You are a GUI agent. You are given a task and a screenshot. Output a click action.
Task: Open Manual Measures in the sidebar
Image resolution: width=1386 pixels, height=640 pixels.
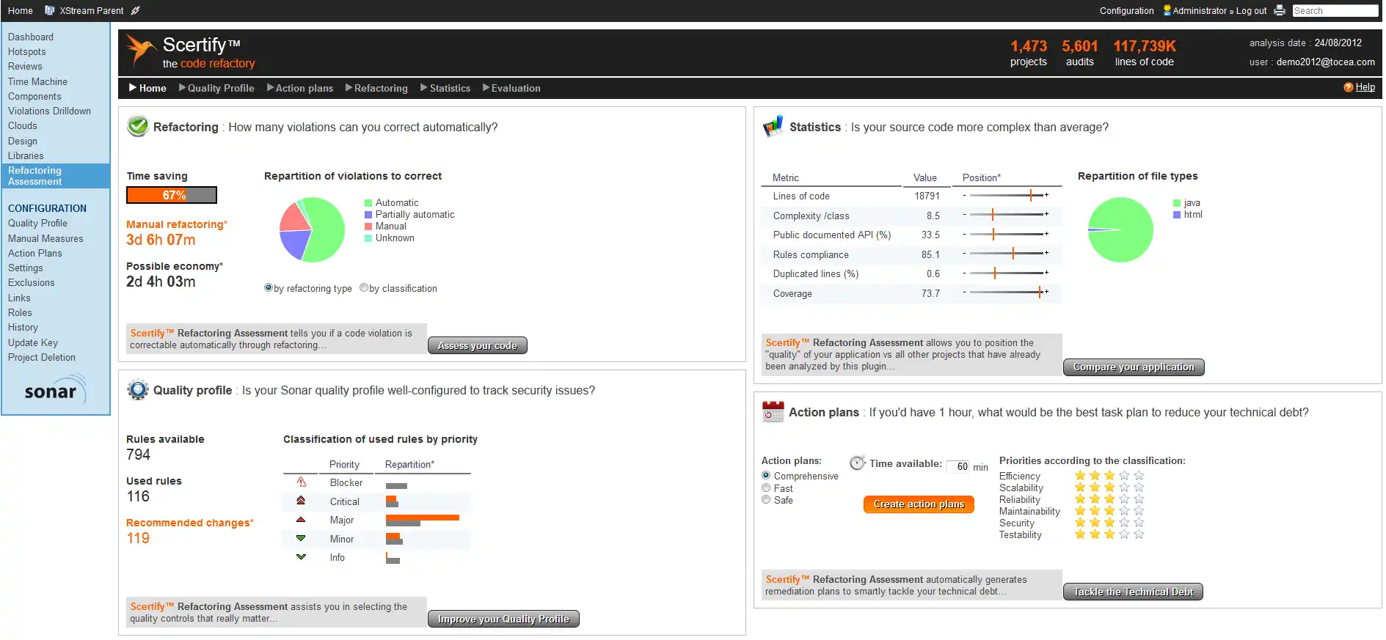[45, 238]
